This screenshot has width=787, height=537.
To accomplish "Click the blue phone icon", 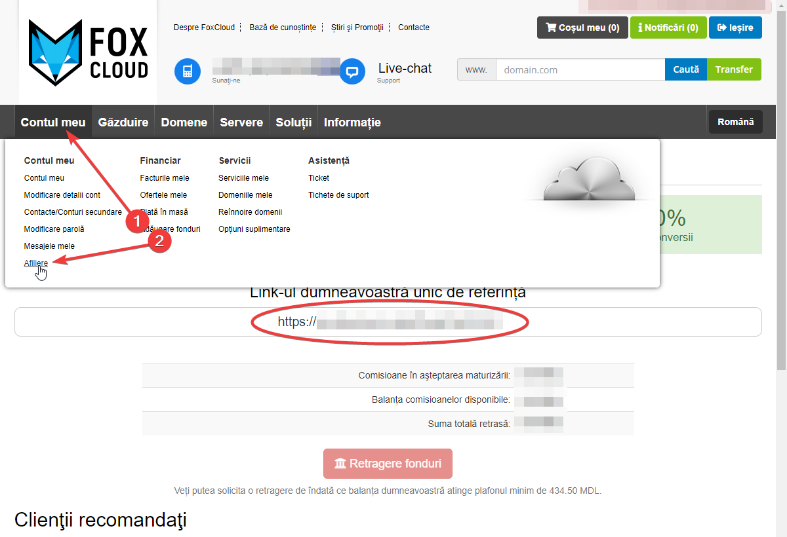I will click(187, 71).
